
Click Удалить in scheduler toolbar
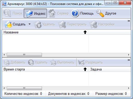point(38,62)
